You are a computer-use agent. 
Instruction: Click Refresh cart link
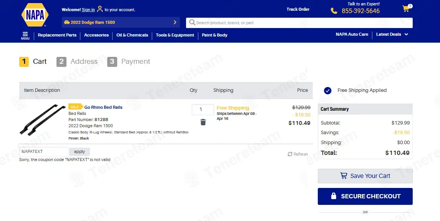(x=298, y=154)
